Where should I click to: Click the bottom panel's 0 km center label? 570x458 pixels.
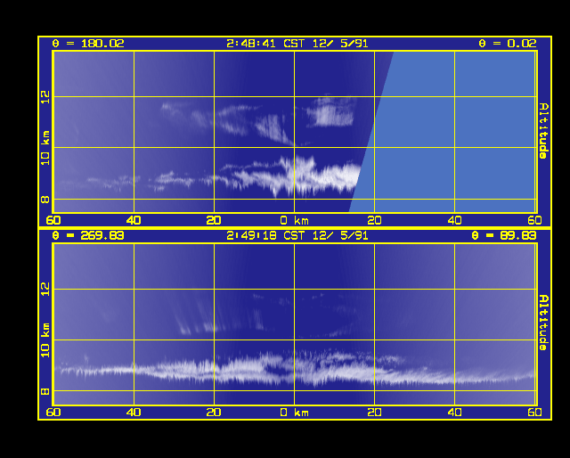click(295, 413)
